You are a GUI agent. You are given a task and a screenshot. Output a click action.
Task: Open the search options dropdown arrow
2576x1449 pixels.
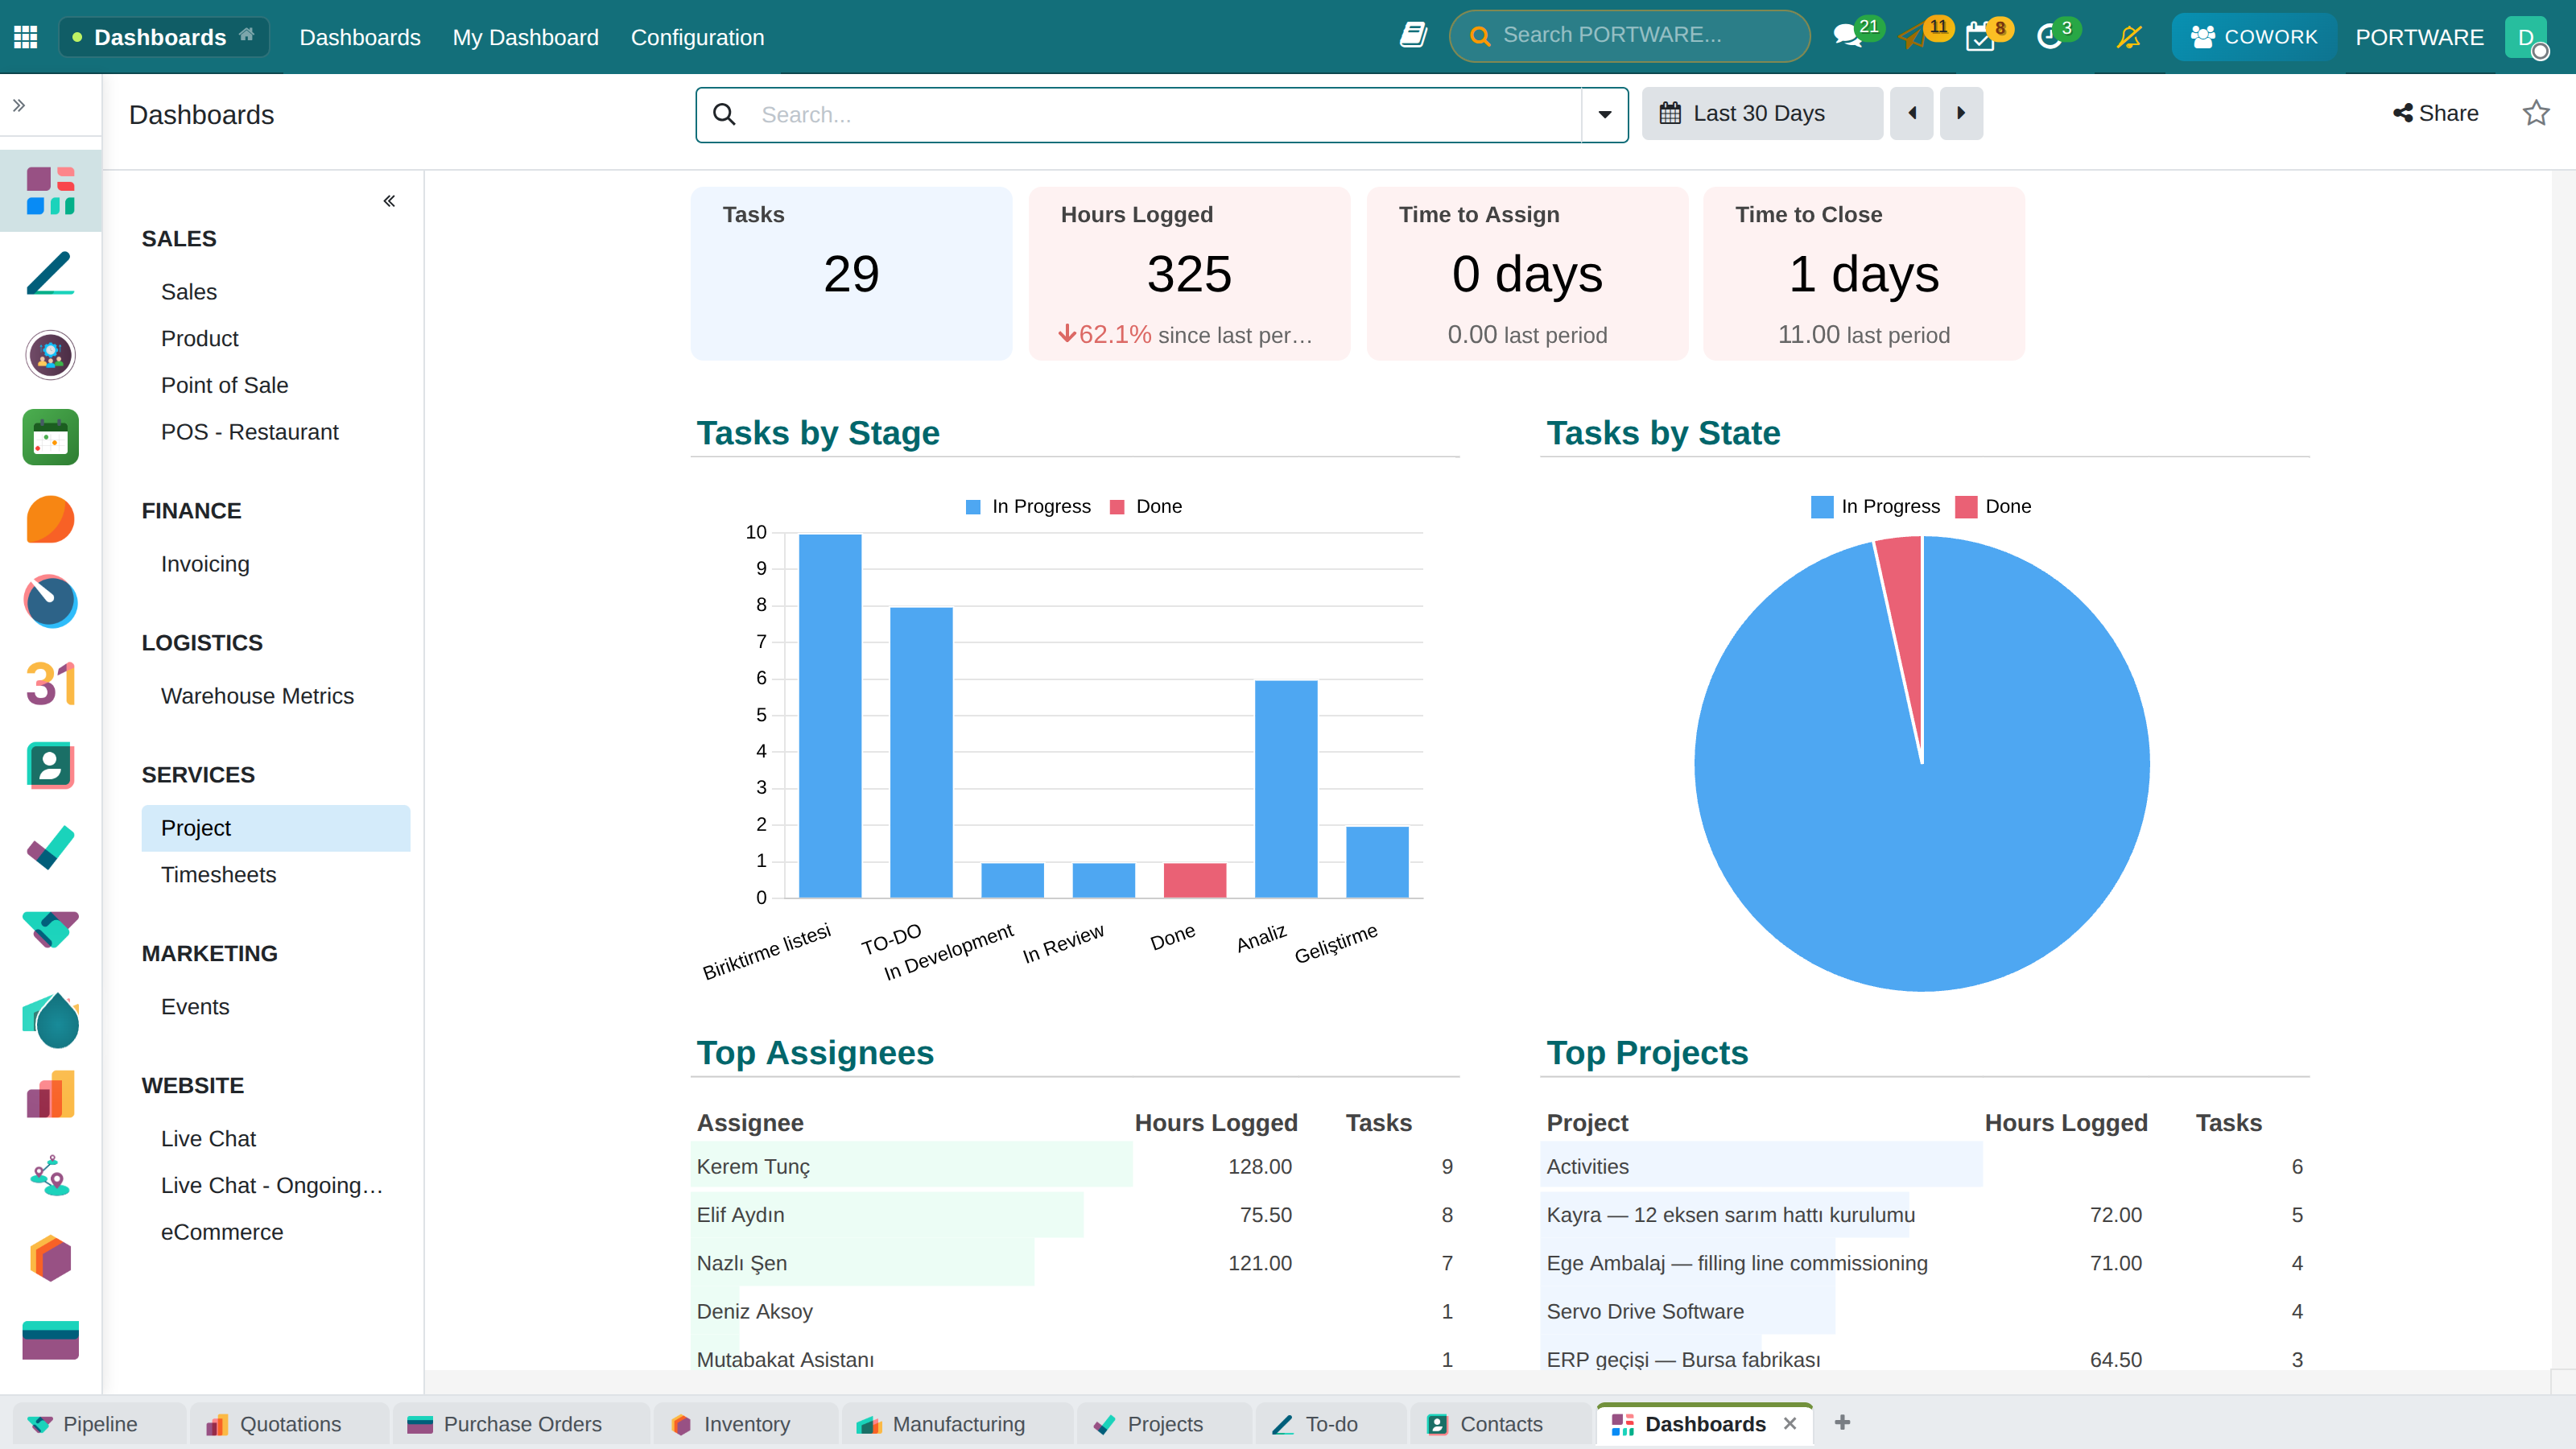(x=1605, y=114)
